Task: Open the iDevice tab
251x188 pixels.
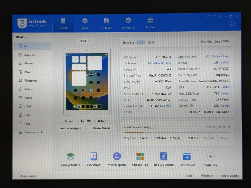Action: [x=63, y=24]
